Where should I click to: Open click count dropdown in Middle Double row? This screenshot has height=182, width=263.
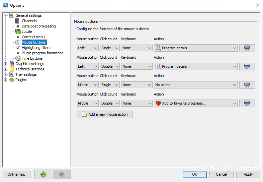tap(110, 103)
